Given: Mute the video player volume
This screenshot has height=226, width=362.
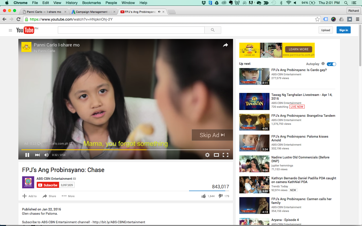Looking at the screenshot, I should coord(47,155).
